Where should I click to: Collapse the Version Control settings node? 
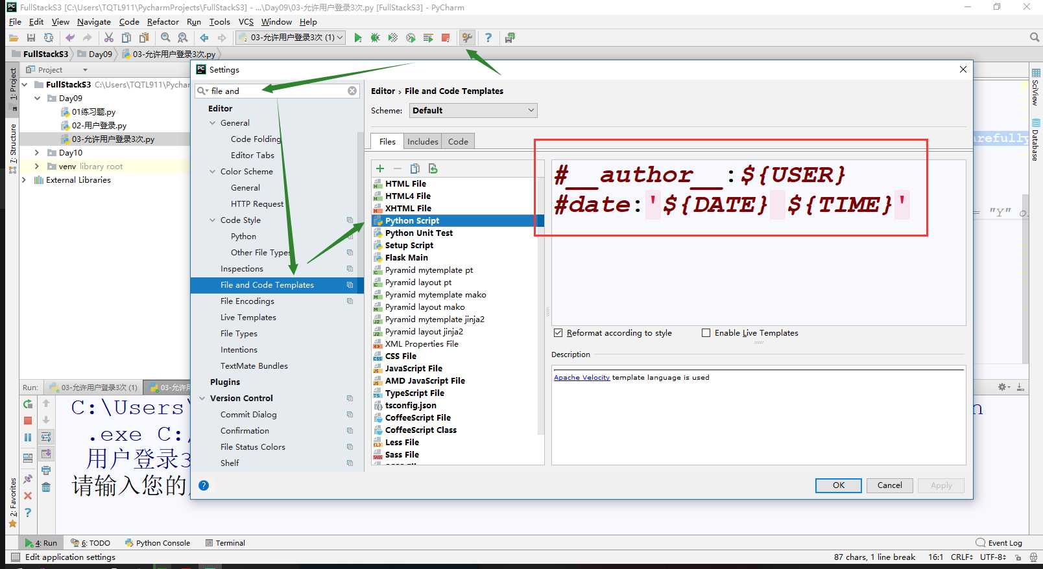[202, 399]
